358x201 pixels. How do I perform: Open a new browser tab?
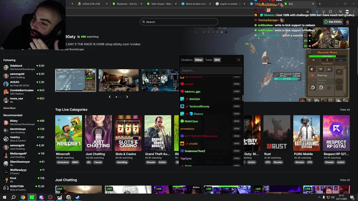click(320, 4)
